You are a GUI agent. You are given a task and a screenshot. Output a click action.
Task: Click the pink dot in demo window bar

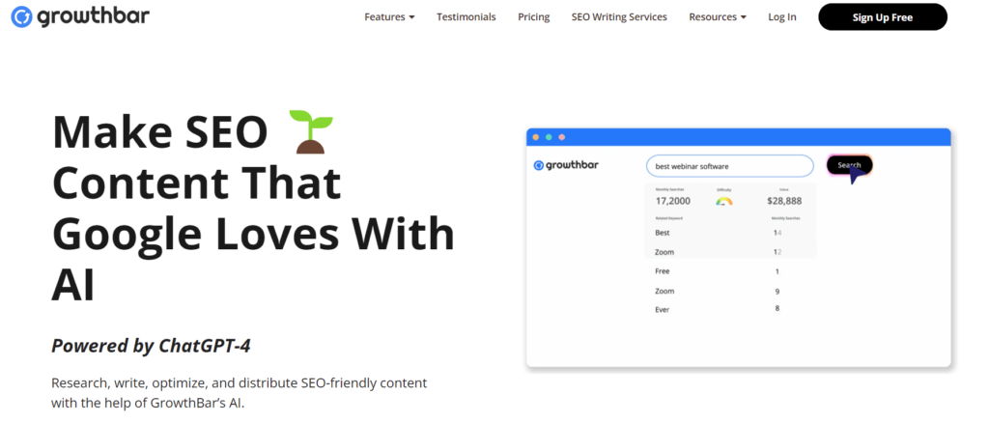coord(561,137)
